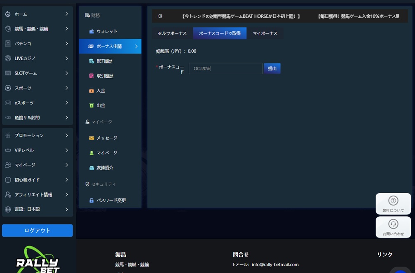Click the promotion gift icon
This screenshot has height=273, width=415.
tap(8, 135)
